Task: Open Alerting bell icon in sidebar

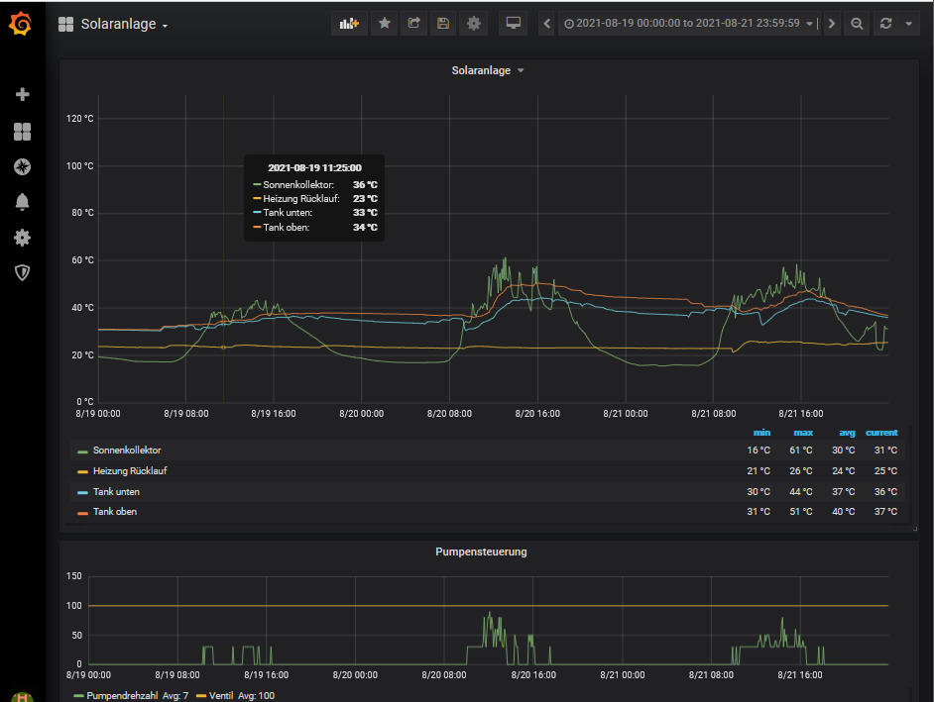Action: pyautogui.click(x=22, y=202)
